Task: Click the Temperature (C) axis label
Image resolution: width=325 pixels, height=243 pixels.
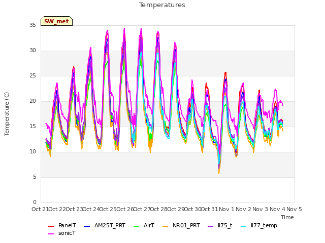Action: point(7,114)
